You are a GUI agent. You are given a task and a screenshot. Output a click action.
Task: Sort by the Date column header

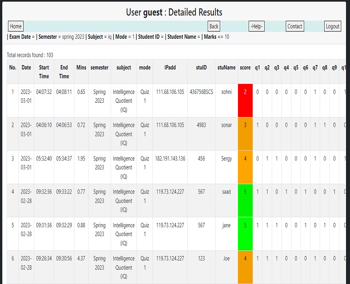click(x=26, y=68)
